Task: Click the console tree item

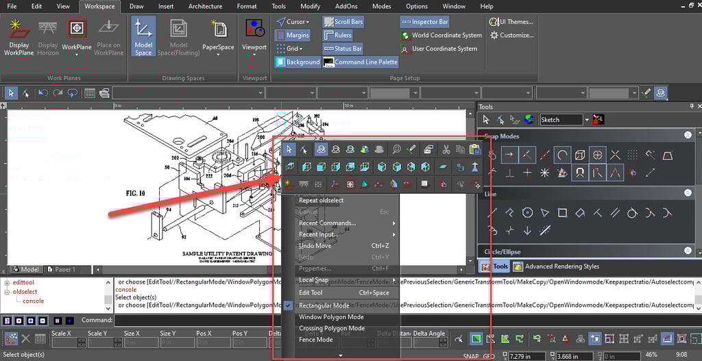Action: pos(33,301)
